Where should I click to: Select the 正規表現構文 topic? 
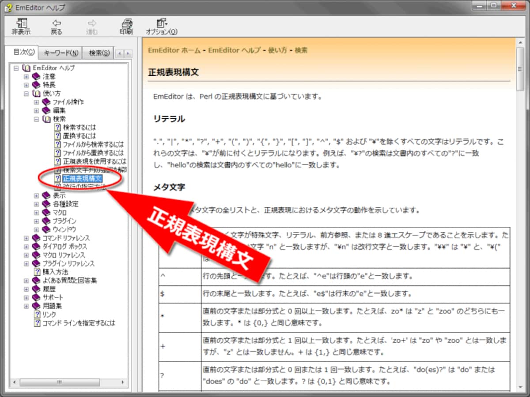83,179
